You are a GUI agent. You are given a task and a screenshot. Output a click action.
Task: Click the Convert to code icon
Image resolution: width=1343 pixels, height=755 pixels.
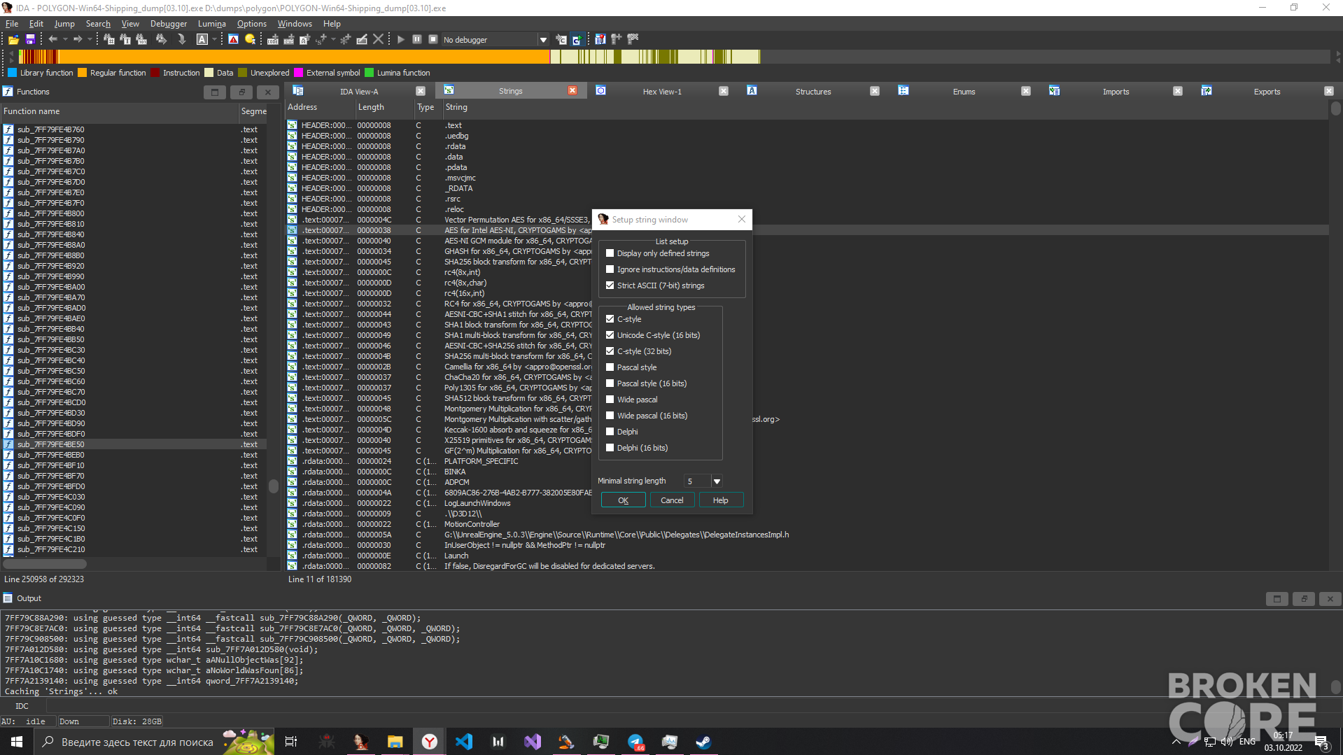(x=273, y=40)
